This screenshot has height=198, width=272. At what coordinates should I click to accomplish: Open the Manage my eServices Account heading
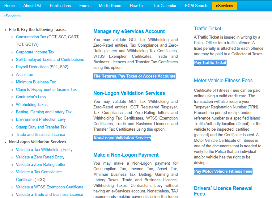click(x=129, y=32)
